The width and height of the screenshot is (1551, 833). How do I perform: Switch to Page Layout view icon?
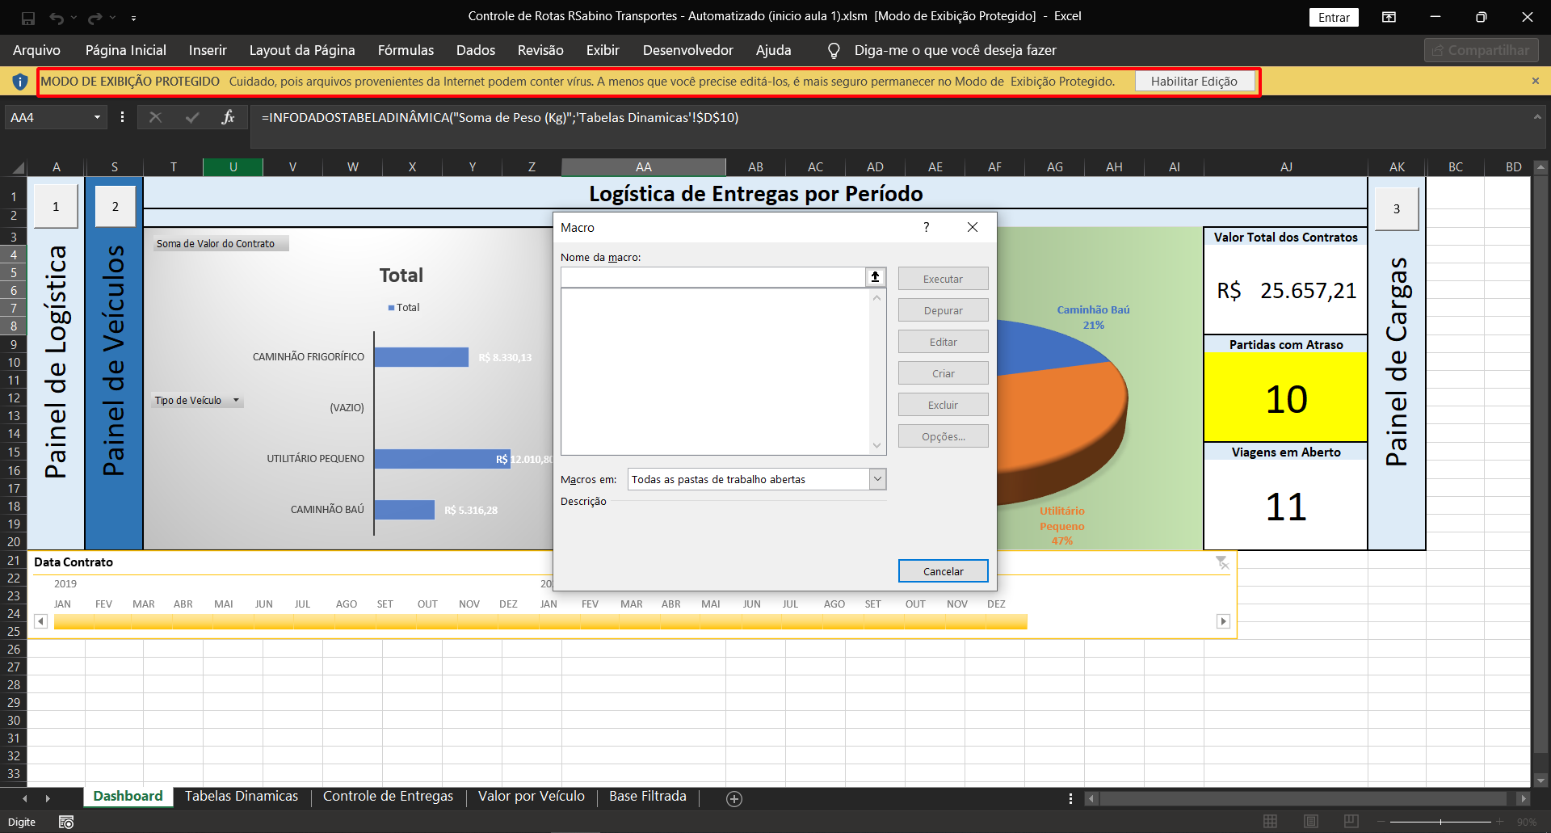point(1310,822)
